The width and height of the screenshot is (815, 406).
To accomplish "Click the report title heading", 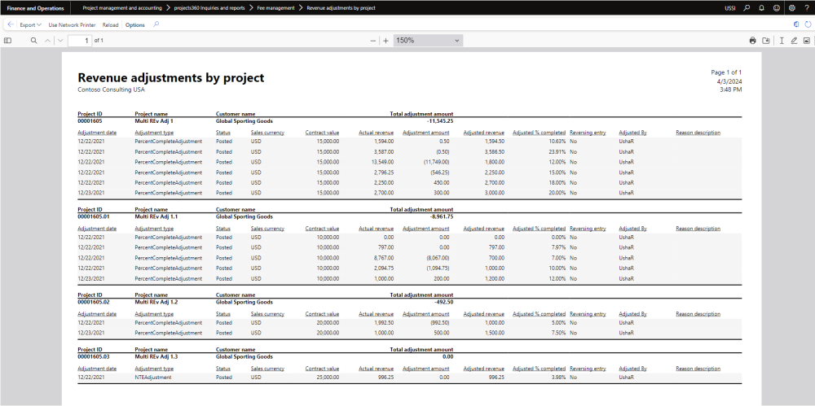I will point(171,78).
